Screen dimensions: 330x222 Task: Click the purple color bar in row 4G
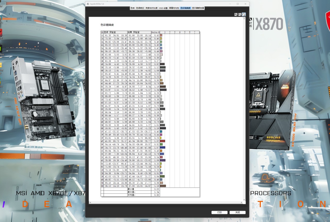(163, 160)
